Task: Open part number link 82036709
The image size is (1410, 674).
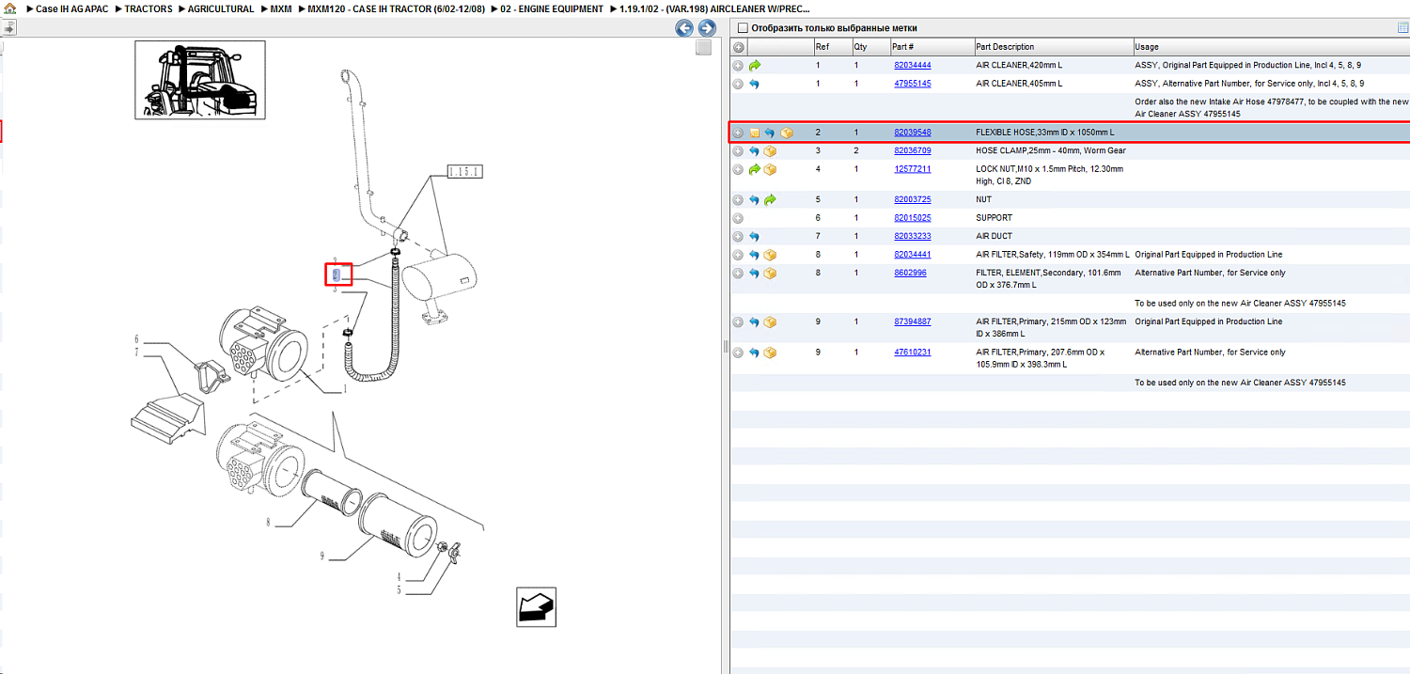Action: tap(912, 150)
